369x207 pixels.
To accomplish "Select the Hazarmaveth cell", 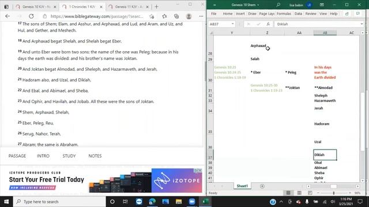I will tap(325, 101).
